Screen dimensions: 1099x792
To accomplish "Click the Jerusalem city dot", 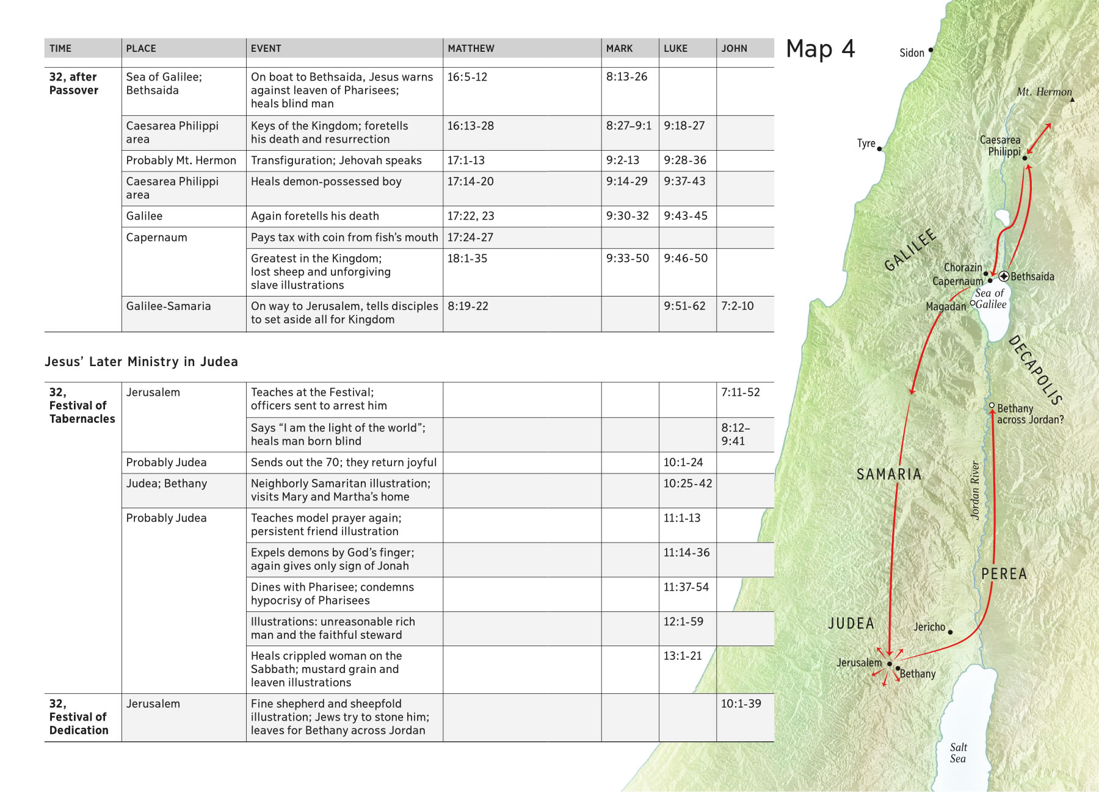I will pyautogui.click(x=890, y=663).
